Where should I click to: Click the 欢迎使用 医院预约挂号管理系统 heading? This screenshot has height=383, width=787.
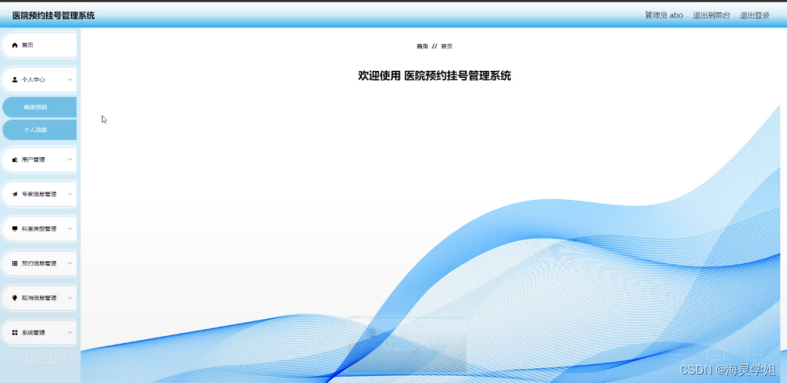[434, 76]
